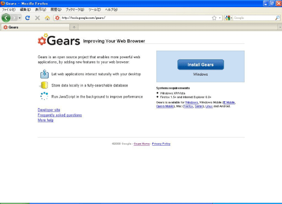Click the search magnifier icon

pyautogui.click(x=277, y=18)
